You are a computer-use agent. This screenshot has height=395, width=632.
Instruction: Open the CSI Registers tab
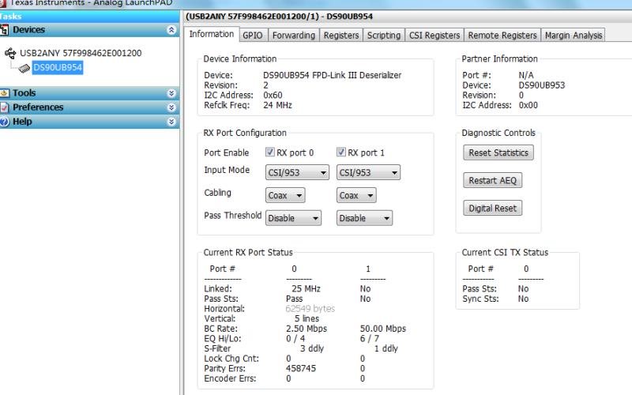(x=434, y=35)
